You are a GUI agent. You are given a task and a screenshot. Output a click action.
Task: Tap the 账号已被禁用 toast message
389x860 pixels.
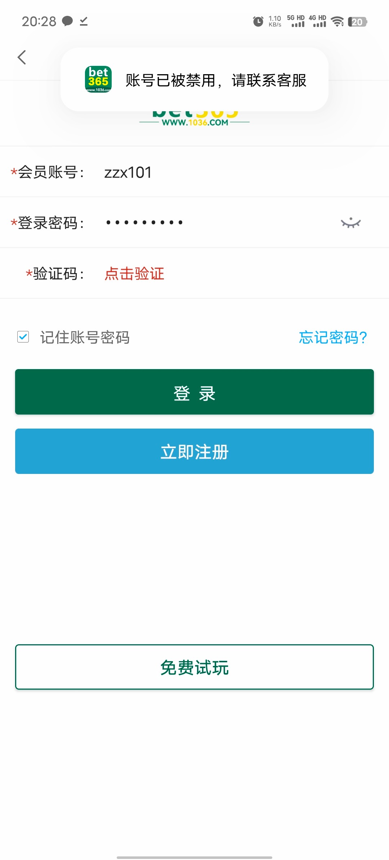(x=215, y=80)
